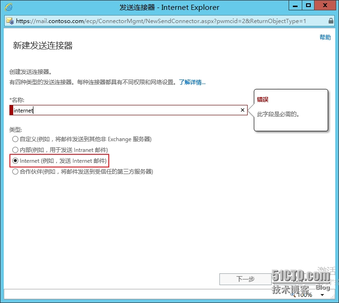Open the 了解详情 link
This screenshot has height=303, width=339.
point(192,82)
